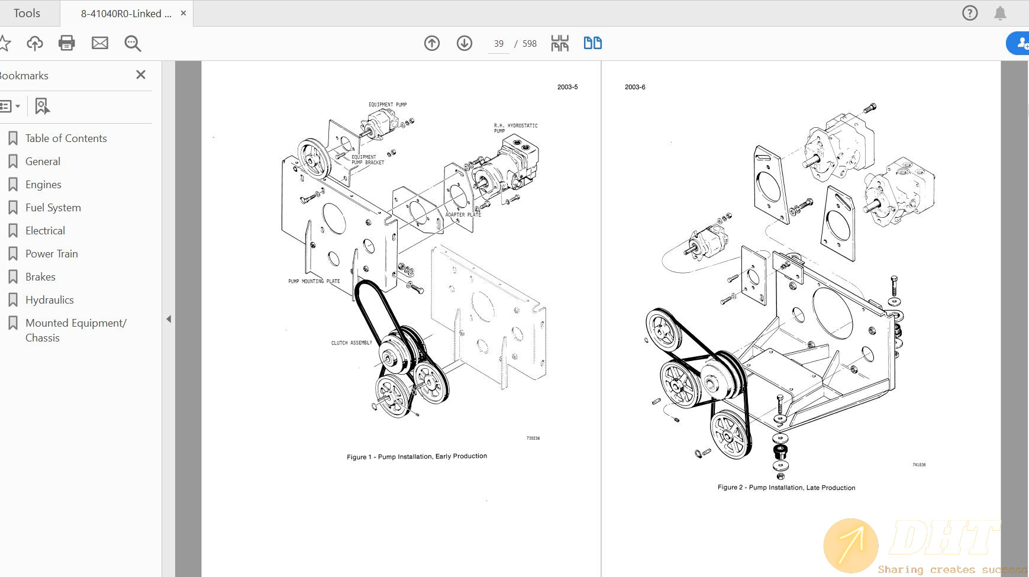Click the zoom out magnifier icon

(133, 43)
